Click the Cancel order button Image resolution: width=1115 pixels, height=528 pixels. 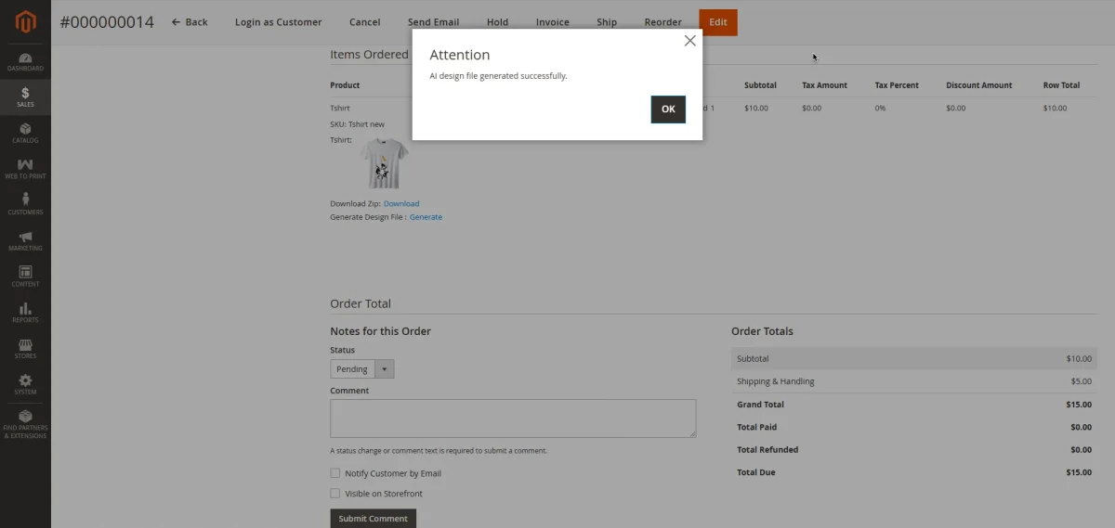point(364,22)
